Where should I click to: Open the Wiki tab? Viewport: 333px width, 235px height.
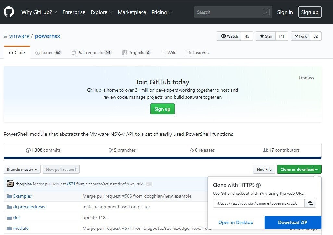(169, 53)
